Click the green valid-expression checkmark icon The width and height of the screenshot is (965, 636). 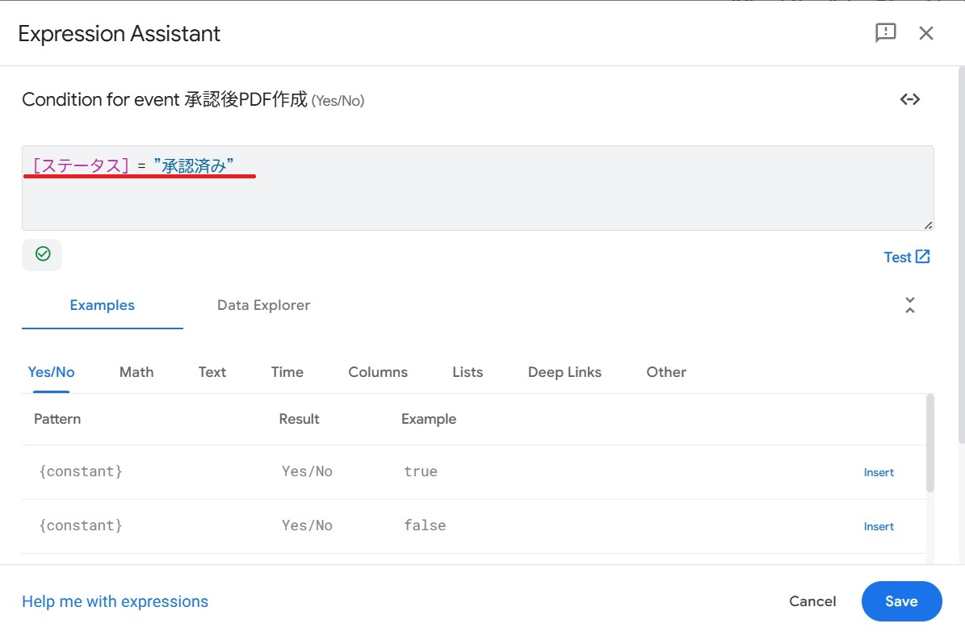click(x=43, y=254)
